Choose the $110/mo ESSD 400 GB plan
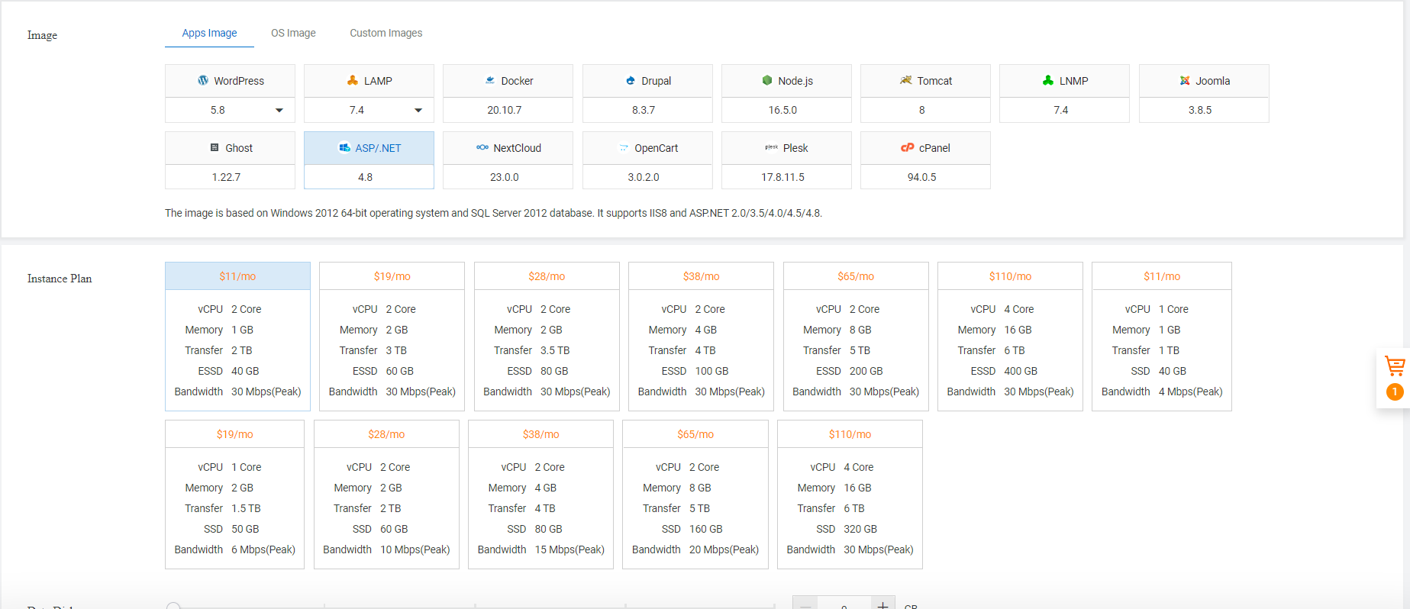 [1010, 337]
